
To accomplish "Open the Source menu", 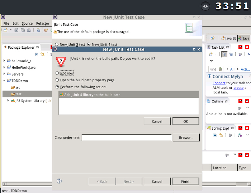I will tap(27, 24).
